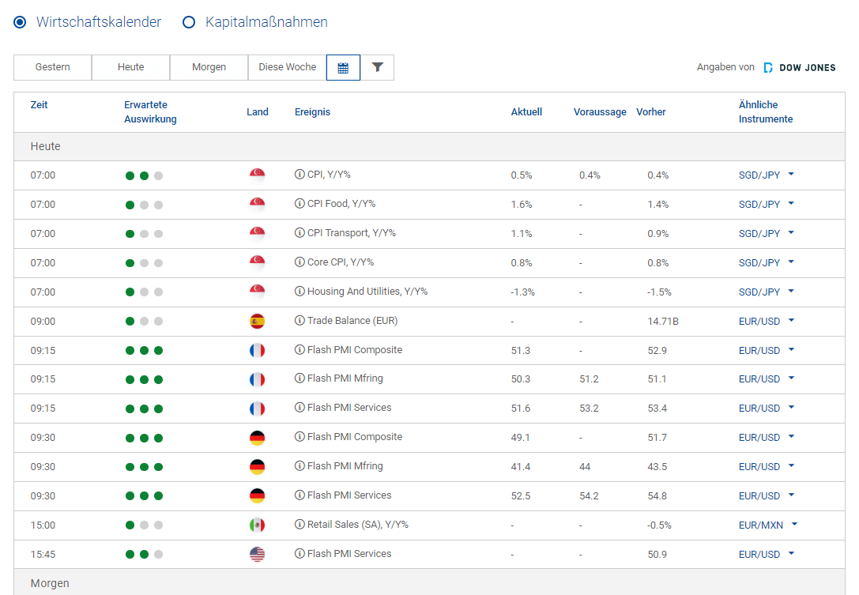Select the Kapitalmaßnahmen radio button
859x595 pixels.
tap(188, 22)
